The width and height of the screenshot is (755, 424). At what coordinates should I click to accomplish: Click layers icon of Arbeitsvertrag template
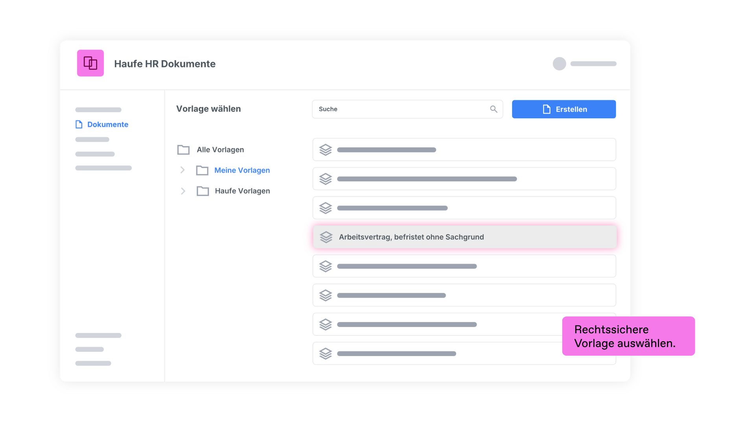click(326, 237)
